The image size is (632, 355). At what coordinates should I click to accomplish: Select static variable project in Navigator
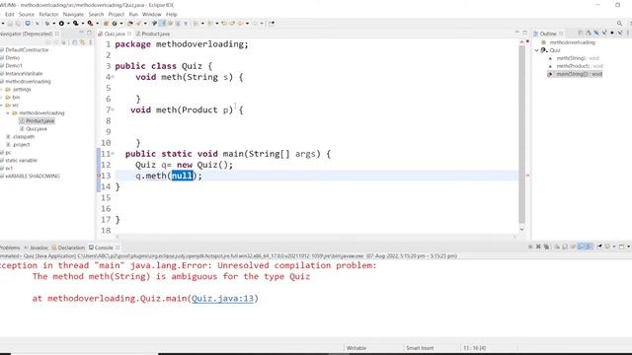click(x=21, y=160)
